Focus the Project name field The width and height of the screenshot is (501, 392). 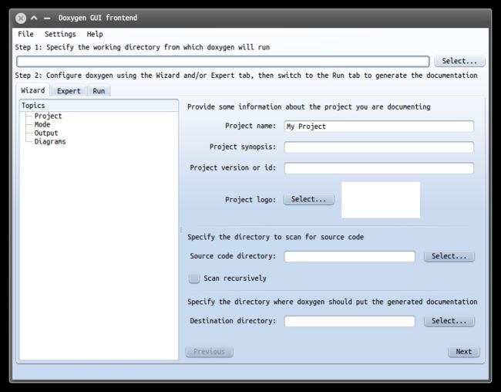[x=379, y=127]
